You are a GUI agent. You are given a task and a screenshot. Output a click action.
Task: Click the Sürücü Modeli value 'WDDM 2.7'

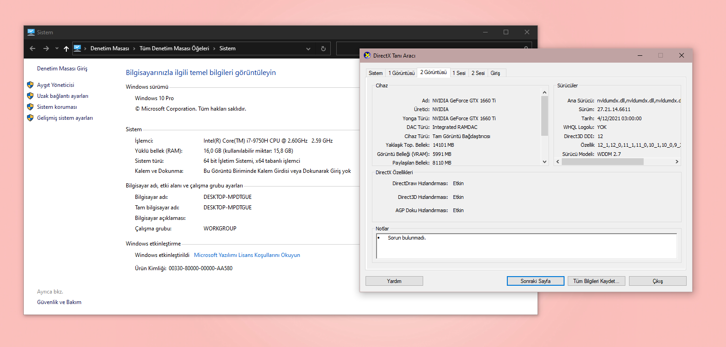coord(609,154)
